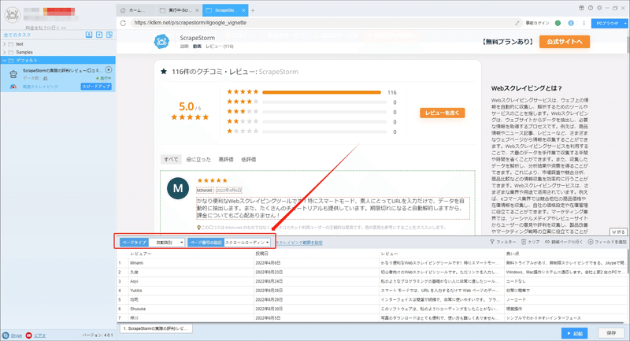Click the 事前ログイン button
Image resolution: width=630 pixels, height=341 pixels.
click(x=537, y=23)
